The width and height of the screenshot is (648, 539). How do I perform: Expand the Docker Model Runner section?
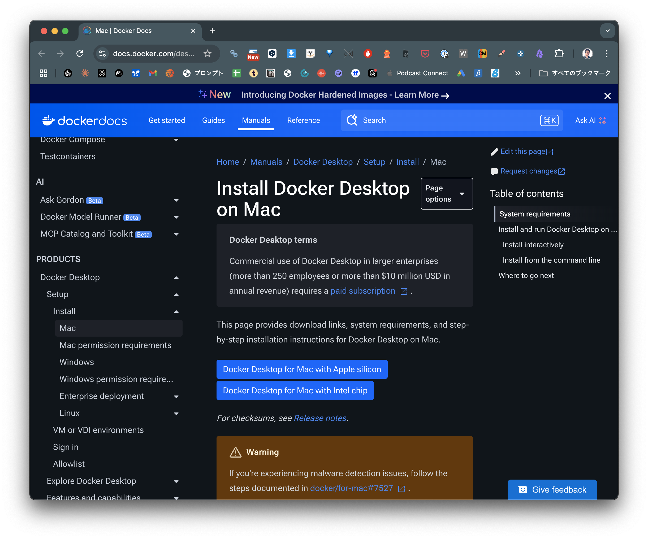pos(176,217)
